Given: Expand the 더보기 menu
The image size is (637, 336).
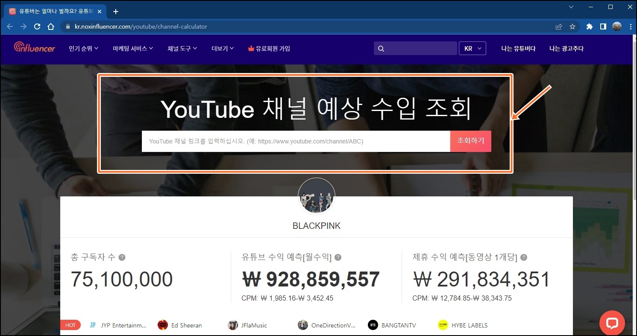Looking at the screenshot, I should pos(223,49).
